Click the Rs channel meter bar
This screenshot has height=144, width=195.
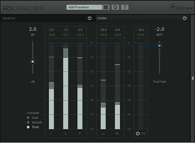(x=117, y=86)
